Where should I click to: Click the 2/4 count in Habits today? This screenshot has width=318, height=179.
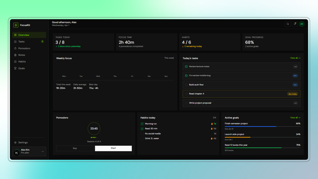[214, 118]
